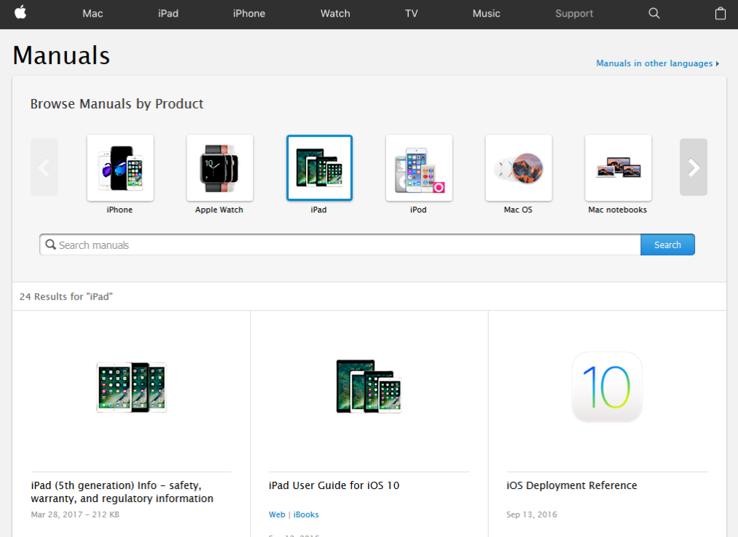
Task: Open the shopping bag icon
Action: coord(720,13)
